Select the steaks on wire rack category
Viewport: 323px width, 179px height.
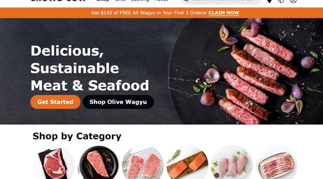tap(143, 162)
